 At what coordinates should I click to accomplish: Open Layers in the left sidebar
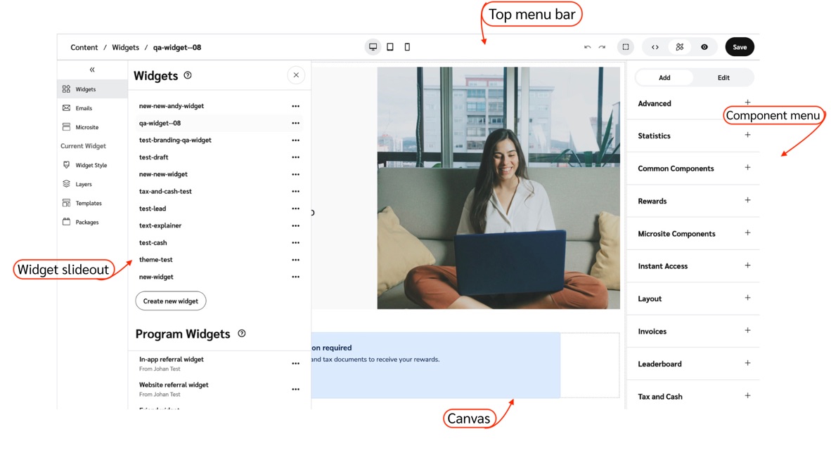(x=83, y=184)
